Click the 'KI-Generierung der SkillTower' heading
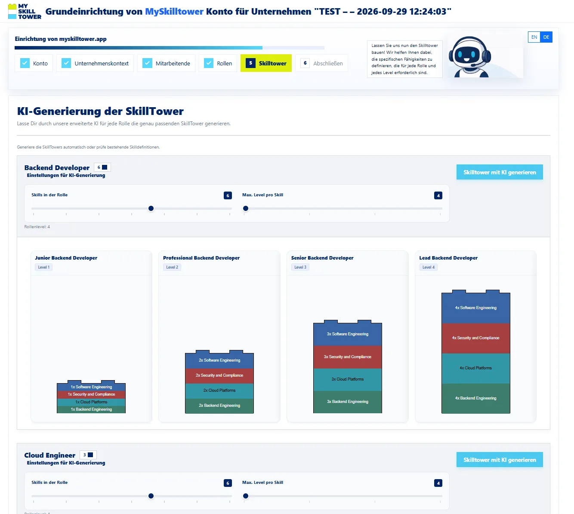This screenshot has width=574, height=514. tap(100, 111)
